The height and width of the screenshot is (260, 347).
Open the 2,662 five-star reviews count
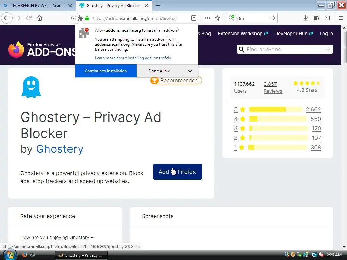point(313,109)
